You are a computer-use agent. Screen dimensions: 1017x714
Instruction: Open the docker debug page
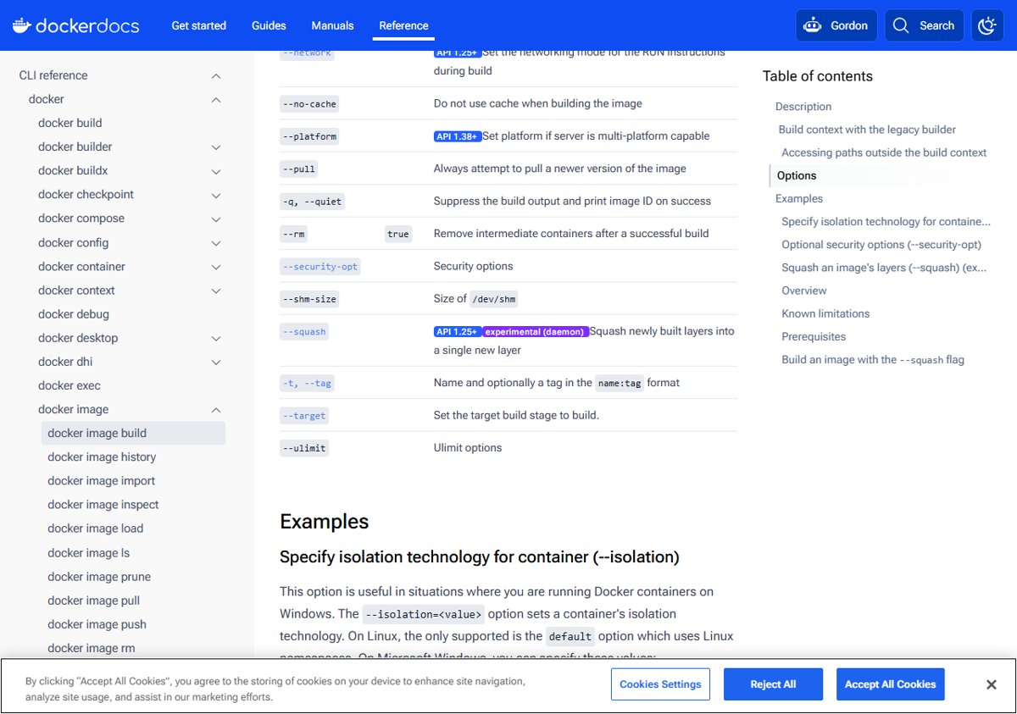click(x=74, y=314)
